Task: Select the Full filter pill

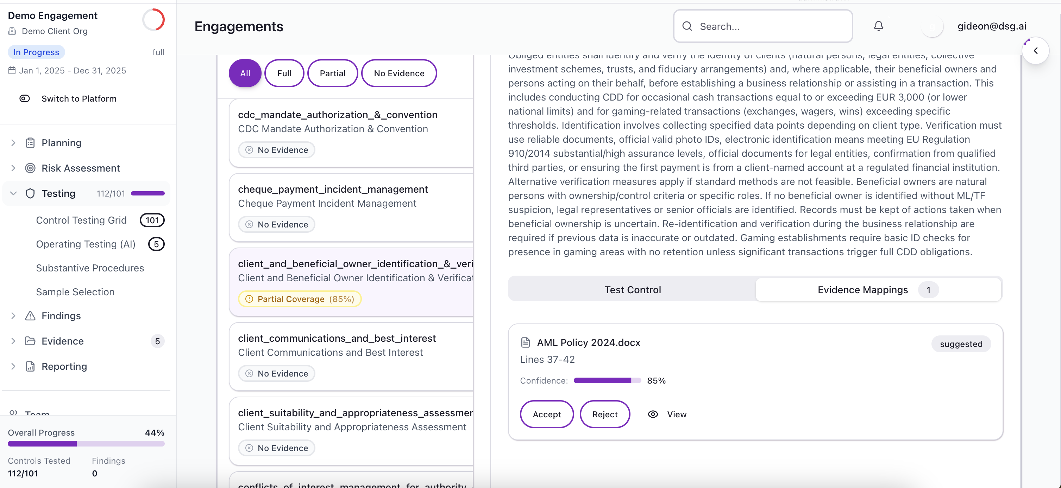Action: 284,73
